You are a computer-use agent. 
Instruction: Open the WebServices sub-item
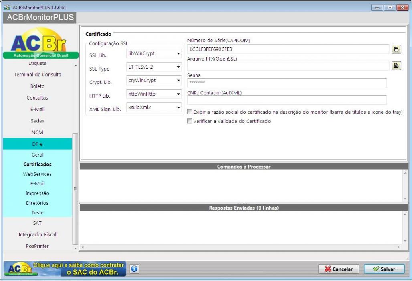(x=38, y=174)
